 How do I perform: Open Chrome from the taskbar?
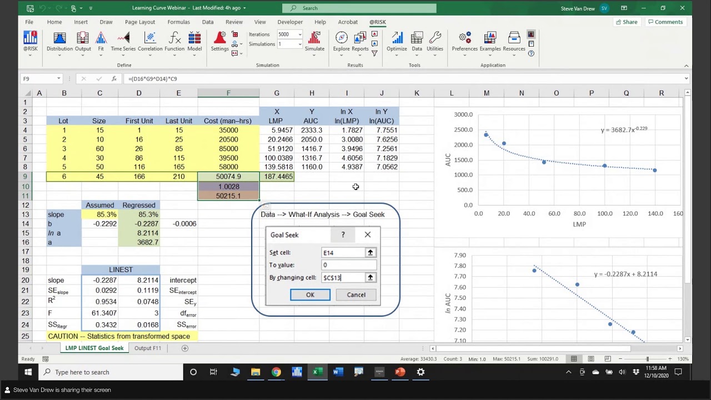coord(276,372)
